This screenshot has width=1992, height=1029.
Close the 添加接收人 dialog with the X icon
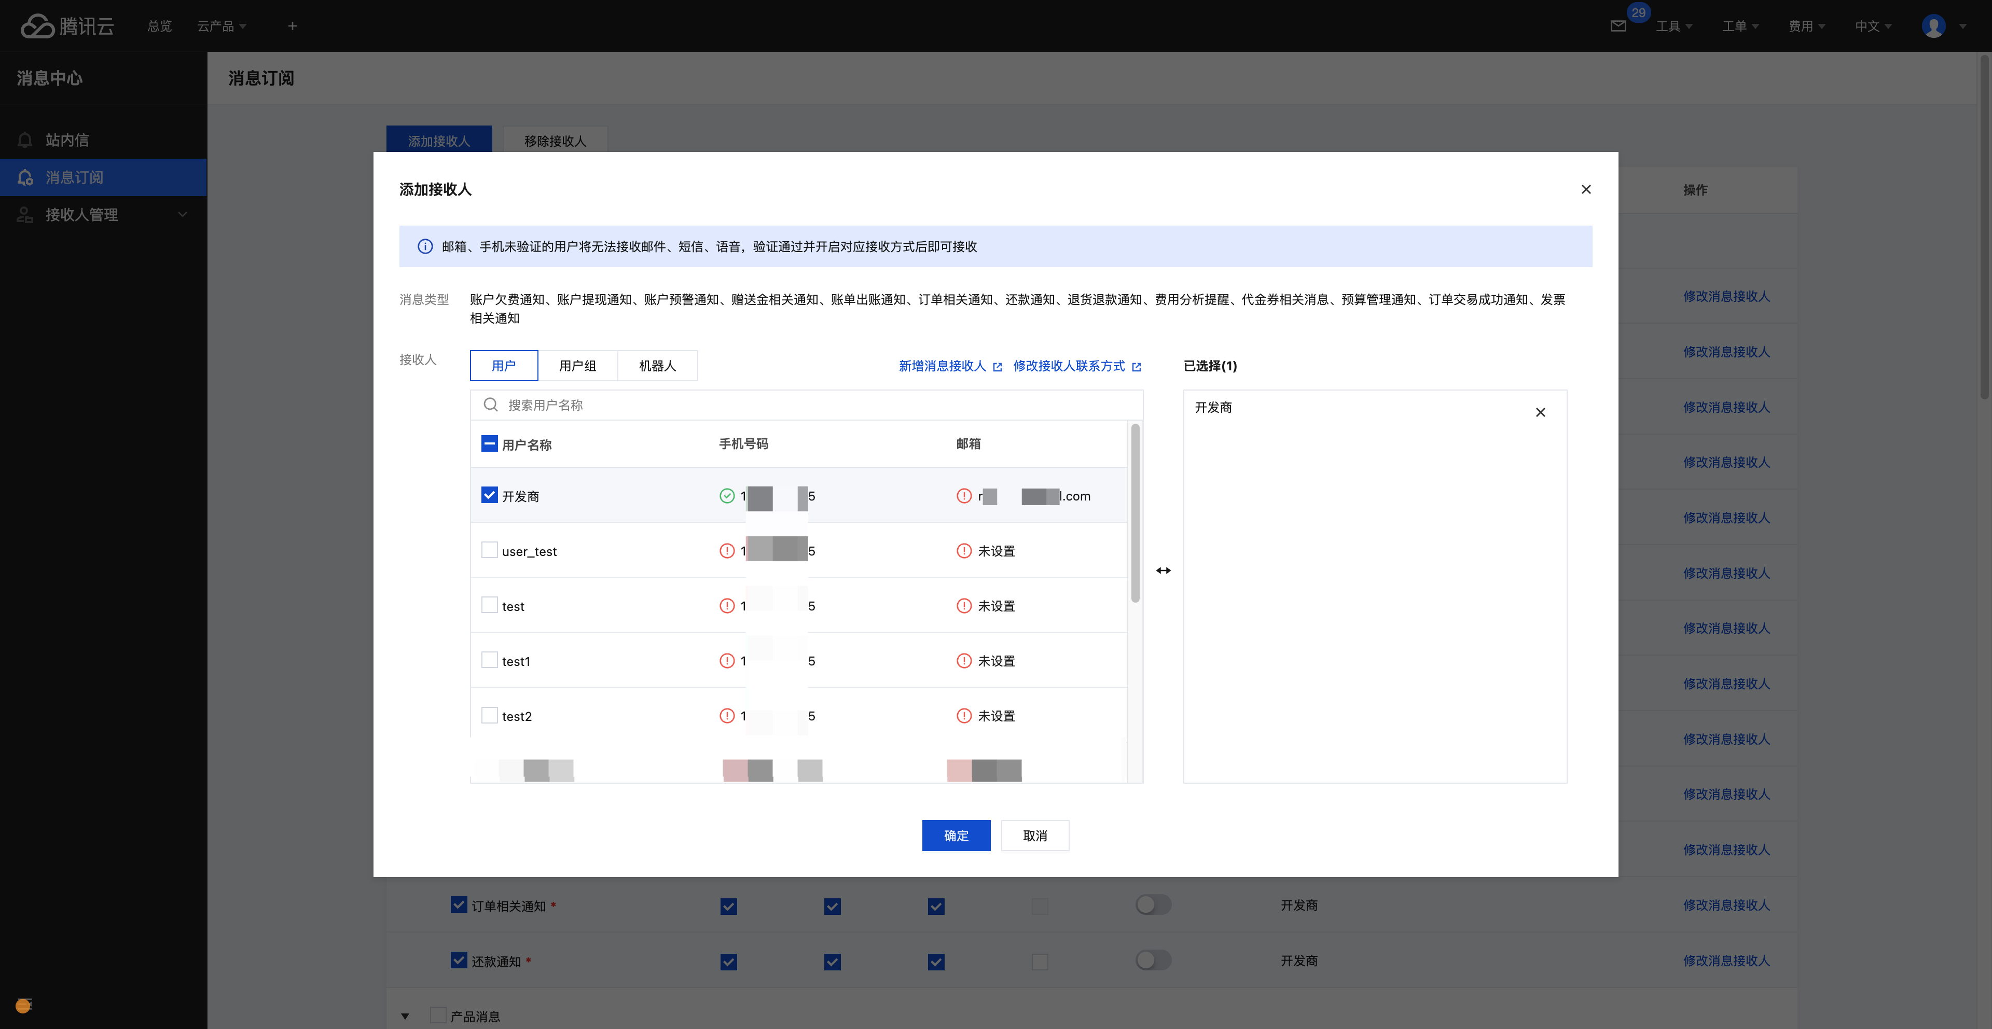point(1585,189)
